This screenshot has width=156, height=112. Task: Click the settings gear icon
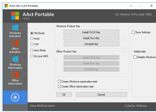[15, 97]
